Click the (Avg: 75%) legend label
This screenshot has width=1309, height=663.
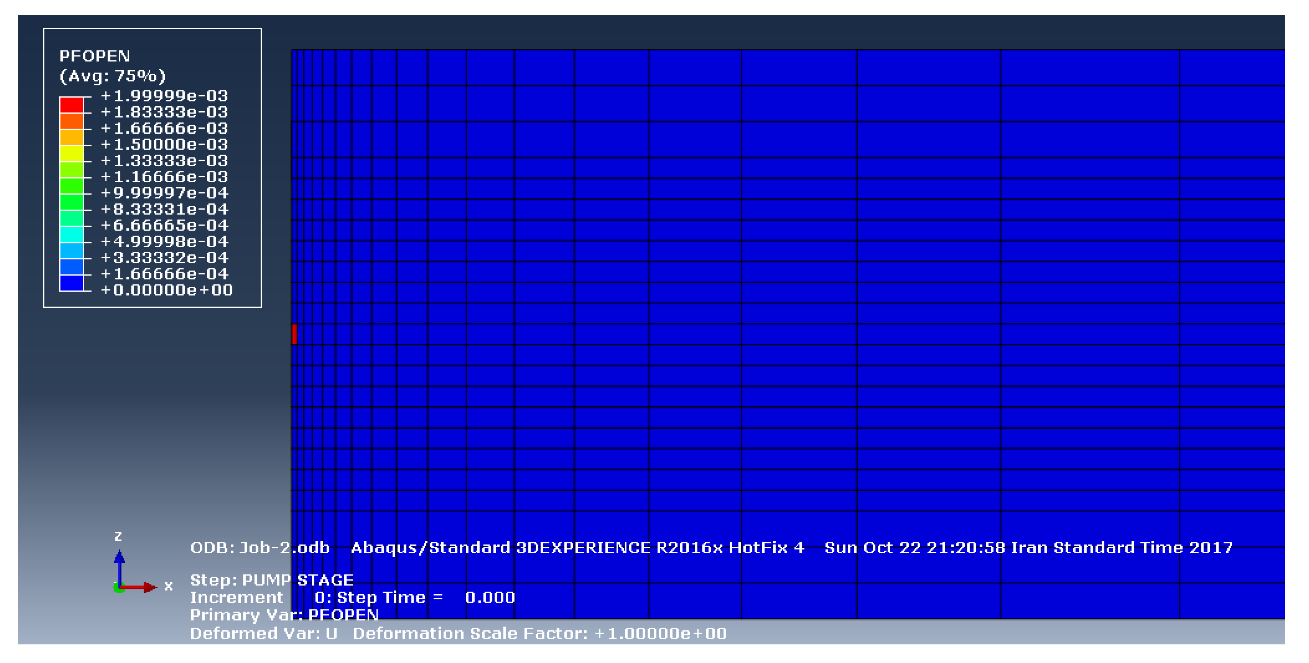(112, 76)
